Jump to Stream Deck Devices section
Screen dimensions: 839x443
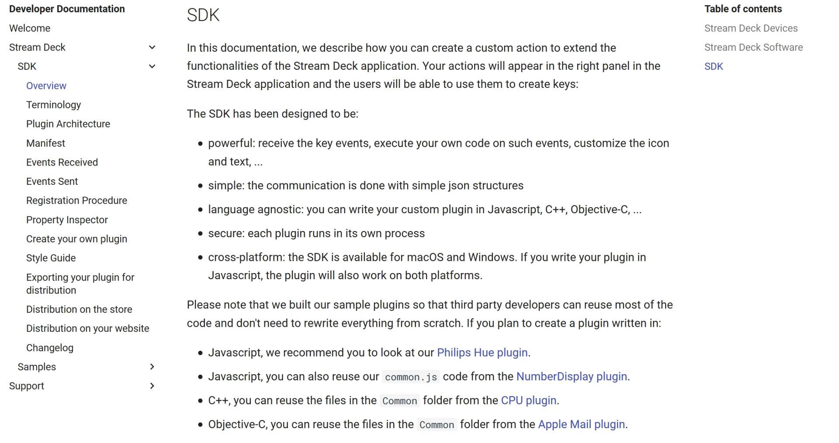pyautogui.click(x=751, y=28)
